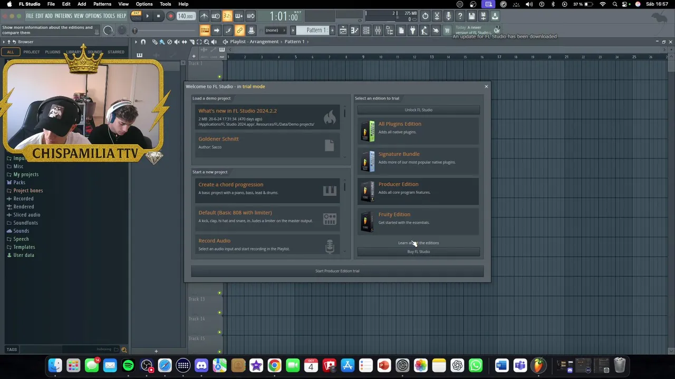Open the Options menu in macOS bar
The image size is (675, 379).
coord(144,4)
